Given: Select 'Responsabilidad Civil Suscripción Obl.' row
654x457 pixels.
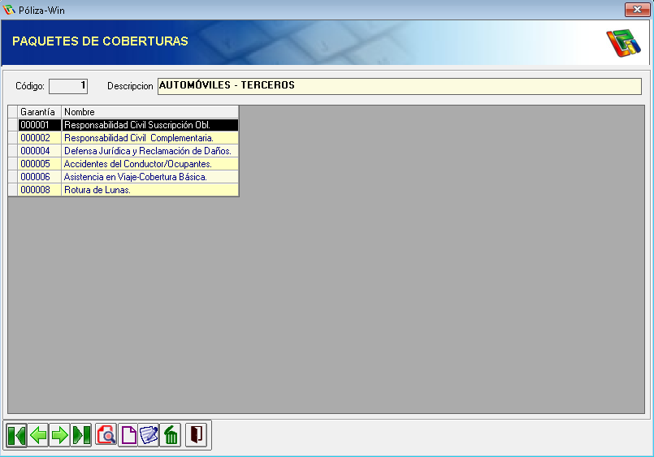Looking at the screenshot, I should 150,125.
